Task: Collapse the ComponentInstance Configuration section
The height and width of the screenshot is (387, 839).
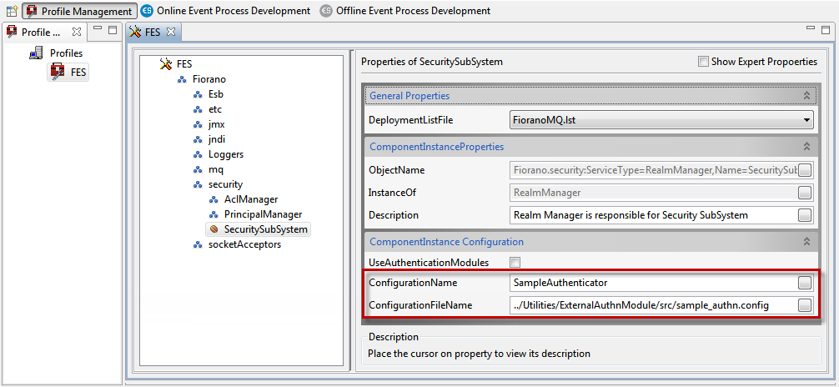Action: point(806,242)
